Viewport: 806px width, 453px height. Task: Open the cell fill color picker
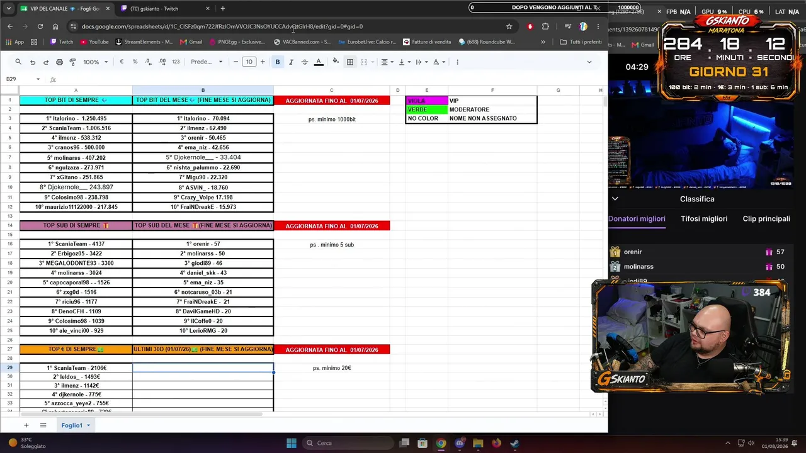(x=336, y=62)
